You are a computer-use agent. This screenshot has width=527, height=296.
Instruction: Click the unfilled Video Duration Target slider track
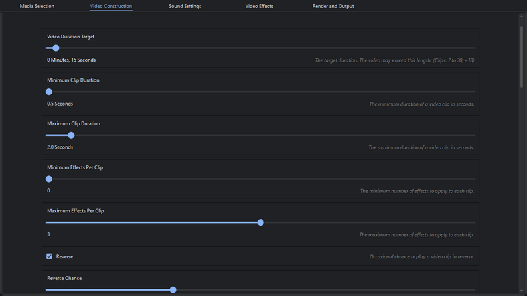click(265, 48)
